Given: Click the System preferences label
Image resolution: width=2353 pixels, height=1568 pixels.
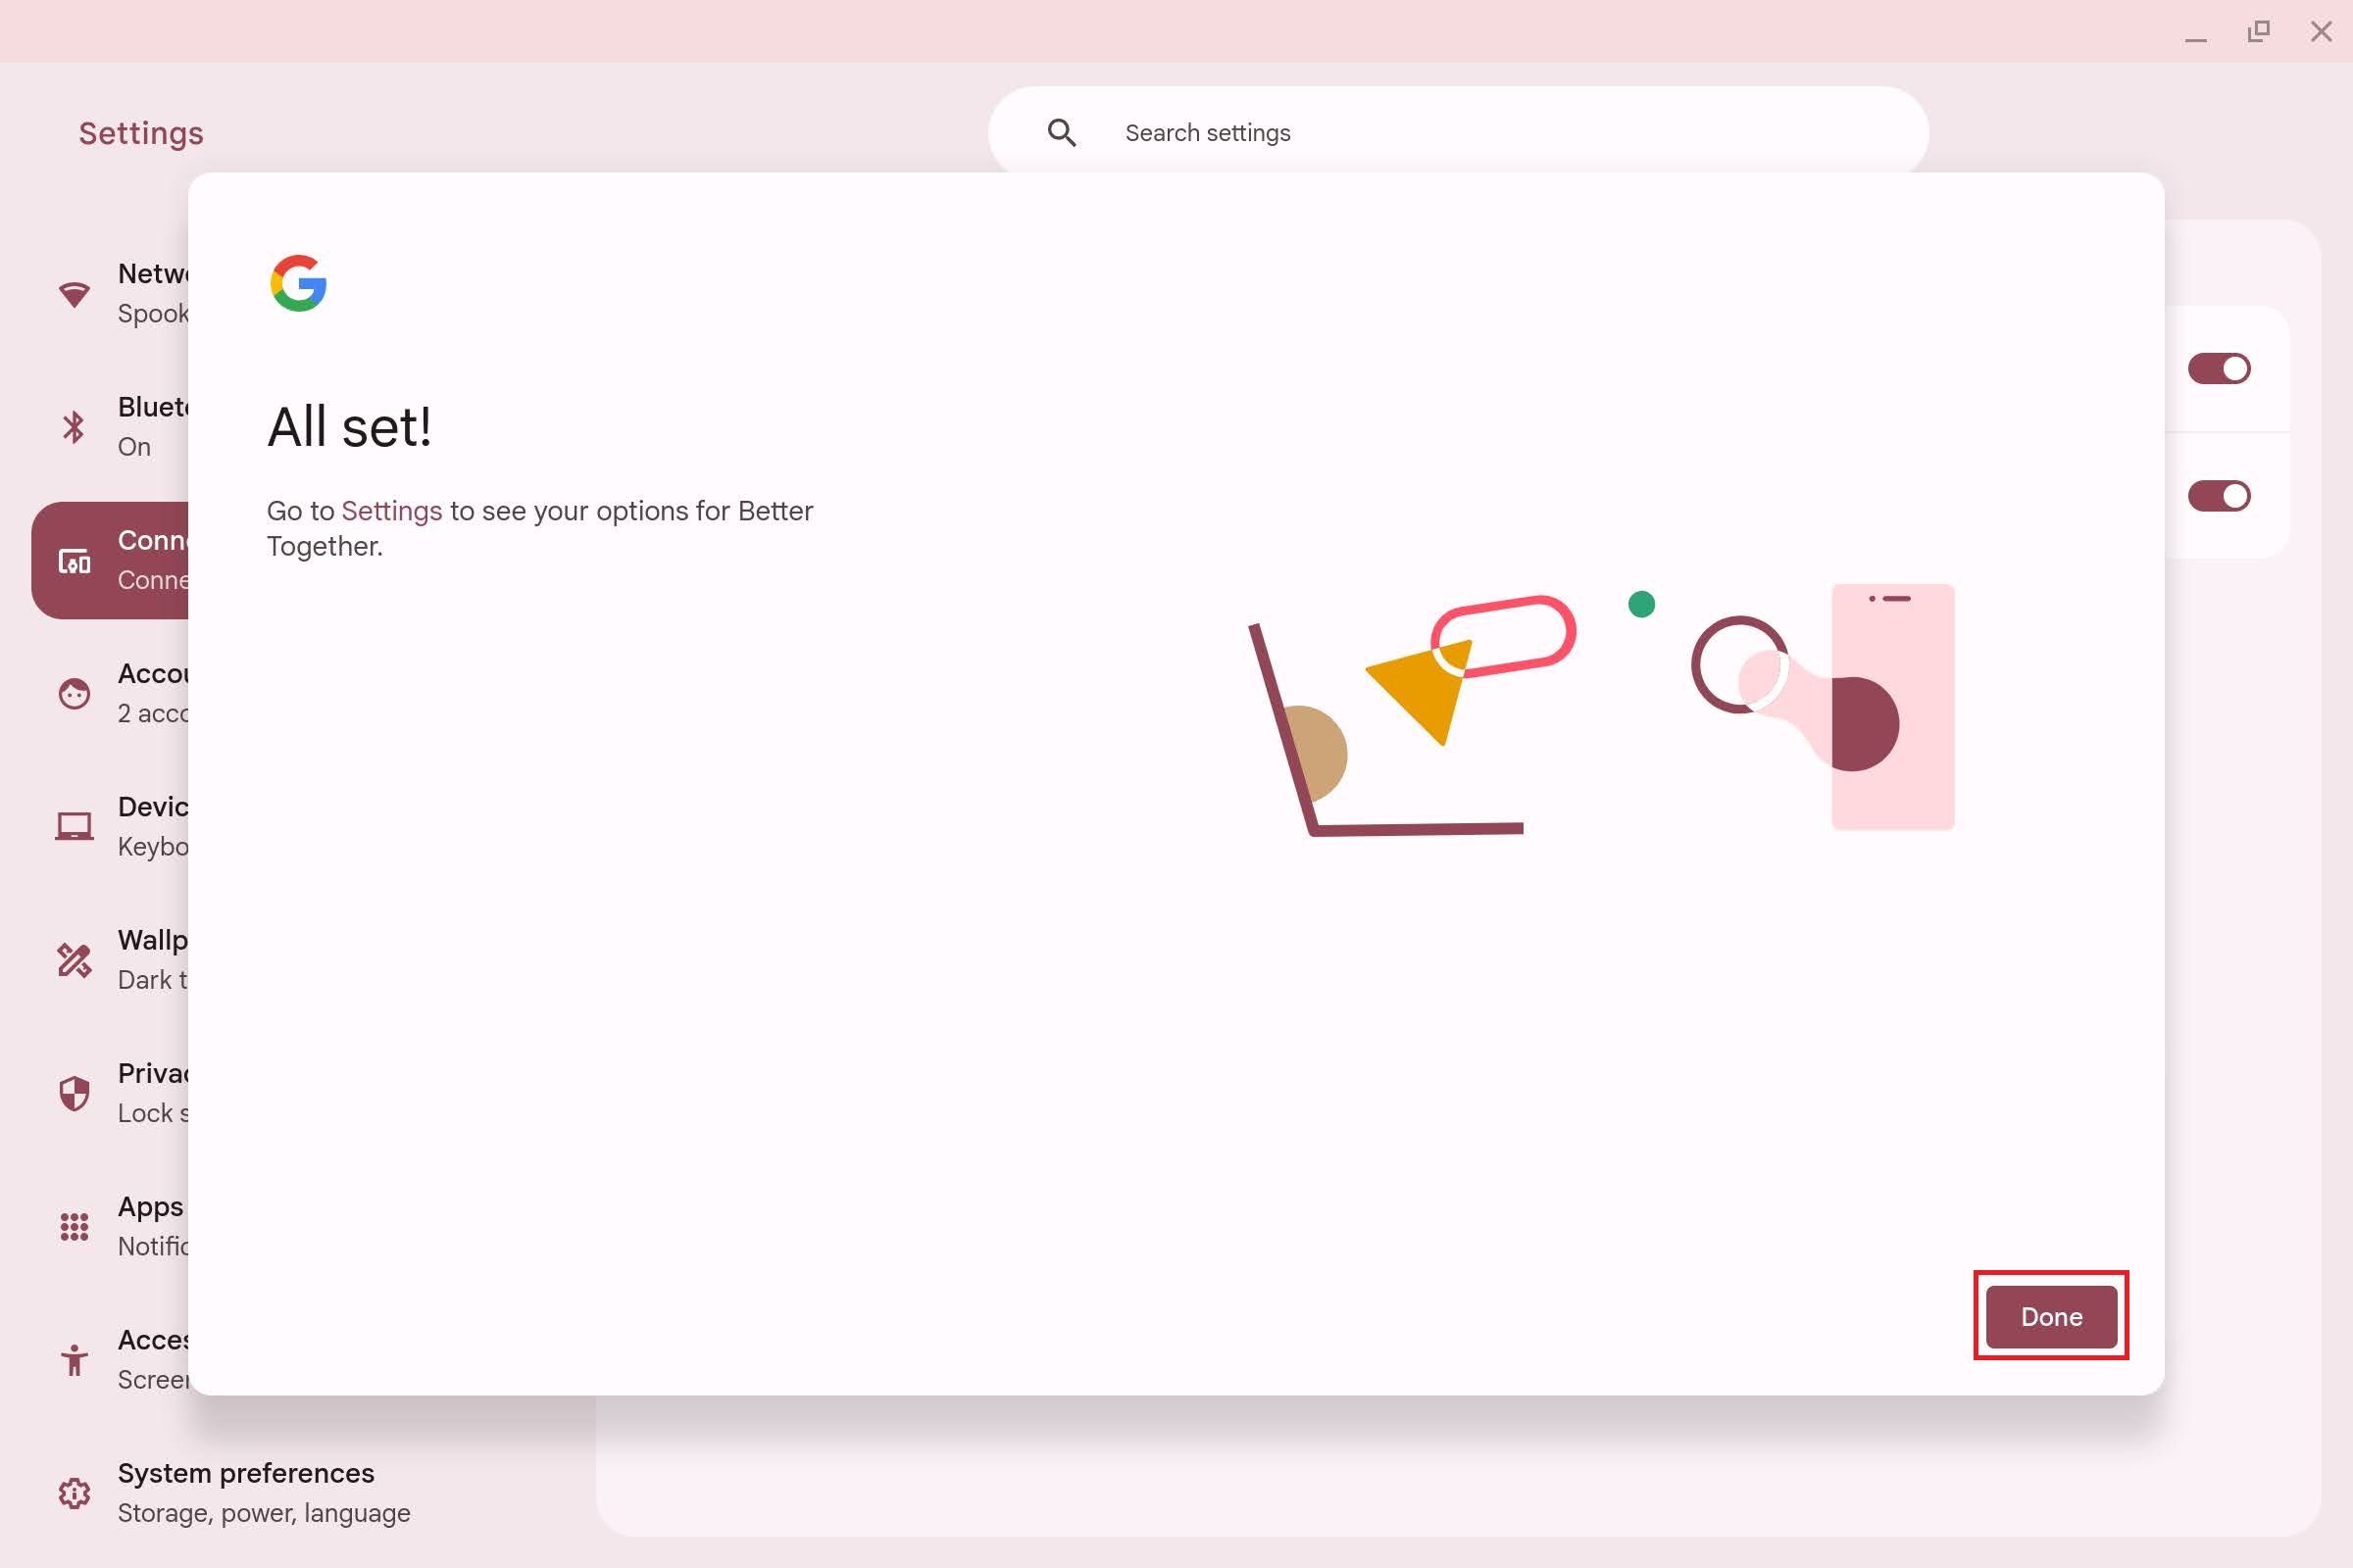Looking at the screenshot, I should (x=245, y=1472).
